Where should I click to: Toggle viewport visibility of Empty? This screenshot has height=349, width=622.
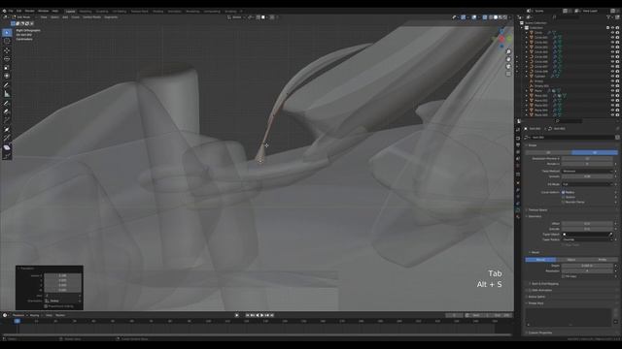coord(612,81)
